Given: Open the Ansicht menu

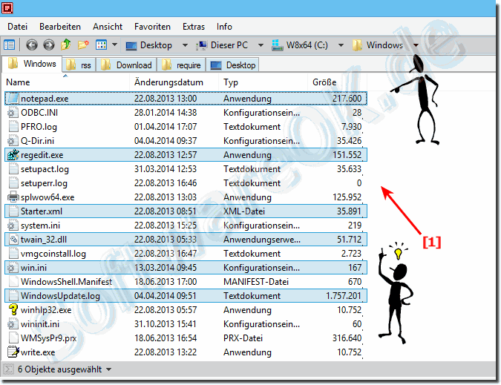Looking at the screenshot, I should (108, 27).
